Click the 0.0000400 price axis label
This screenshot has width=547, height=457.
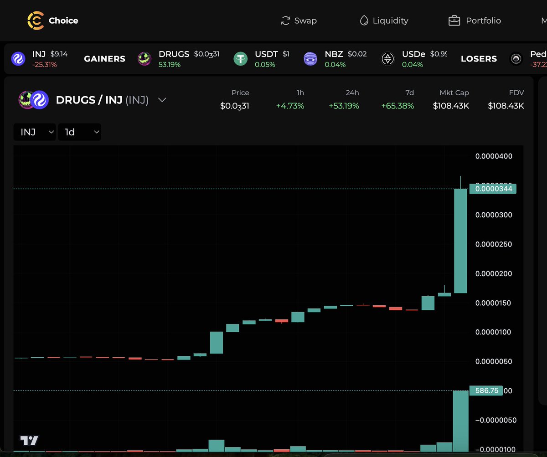point(494,156)
